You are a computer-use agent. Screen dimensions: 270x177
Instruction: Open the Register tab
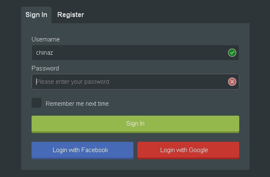(71, 15)
